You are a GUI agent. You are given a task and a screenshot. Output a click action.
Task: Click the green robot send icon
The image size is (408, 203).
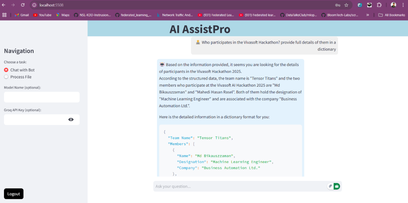pos(336,186)
